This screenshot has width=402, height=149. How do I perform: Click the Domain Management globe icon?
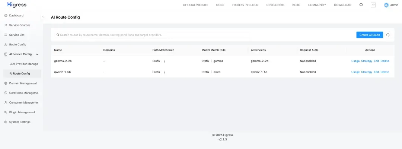[6, 83]
